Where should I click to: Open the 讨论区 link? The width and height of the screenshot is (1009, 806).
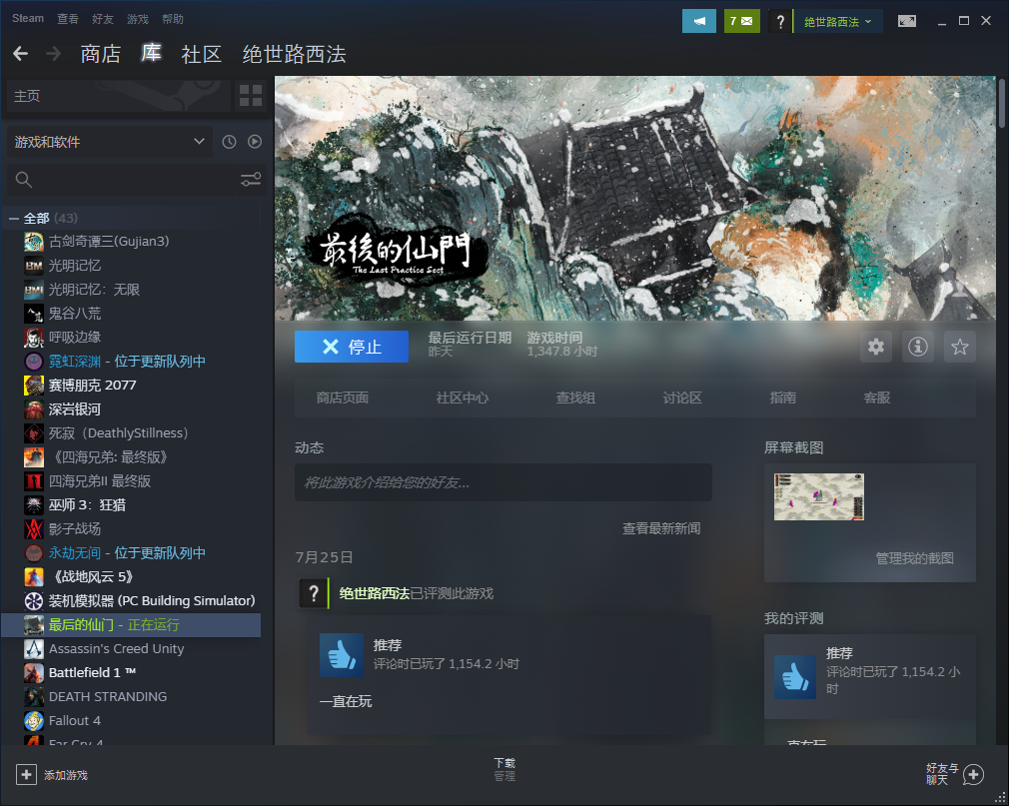pyautogui.click(x=682, y=398)
